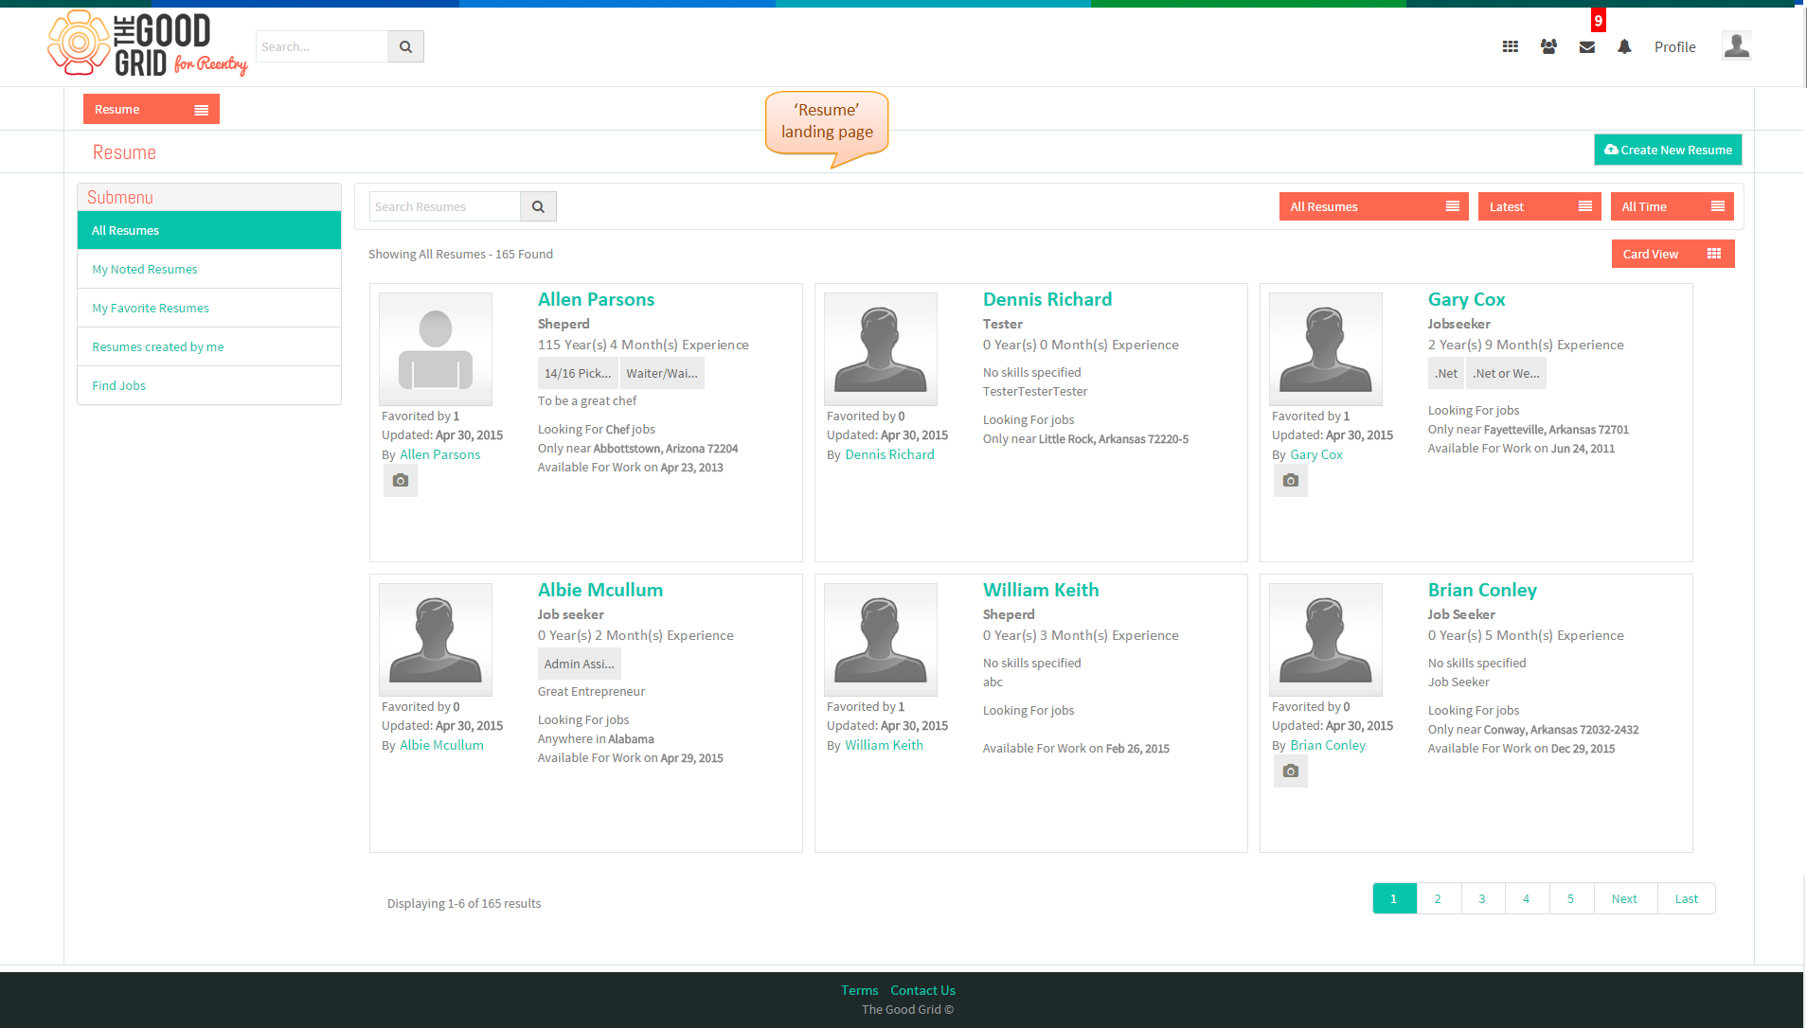Click the 'Admin Assi...' skill tag
This screenshot has height=1028, width=1807.
[580, 664]
